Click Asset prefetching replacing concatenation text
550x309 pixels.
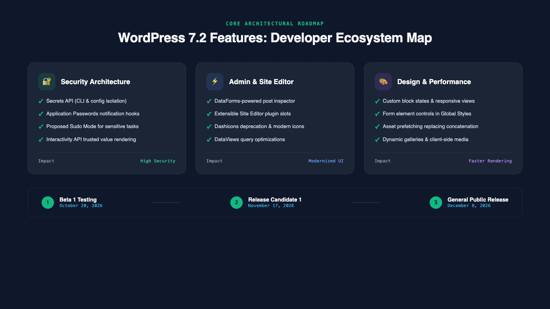(430, 126)
